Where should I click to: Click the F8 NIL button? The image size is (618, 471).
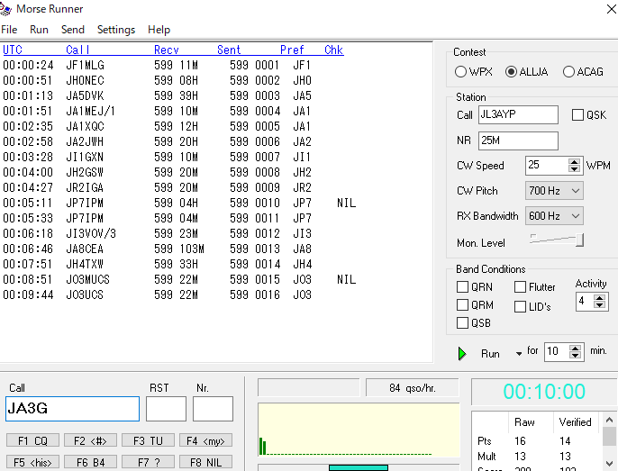coord(205,462)
